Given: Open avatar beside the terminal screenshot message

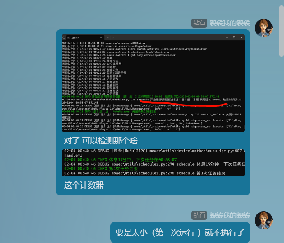Looking at the screenshot, I should point(264,28).
